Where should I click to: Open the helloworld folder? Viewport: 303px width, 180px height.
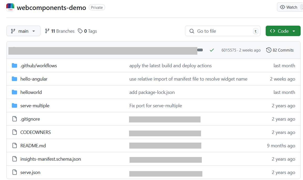31,92
